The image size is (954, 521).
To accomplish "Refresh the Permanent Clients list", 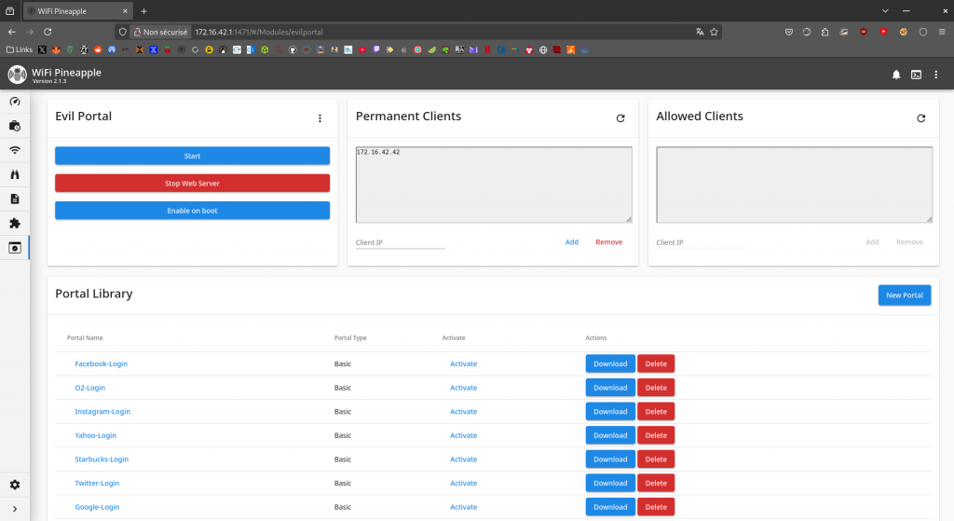I will [620, 118].
